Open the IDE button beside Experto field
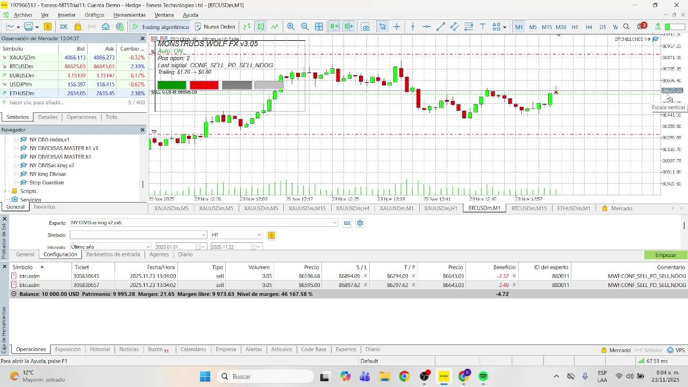688x387 pixels. 347,223
